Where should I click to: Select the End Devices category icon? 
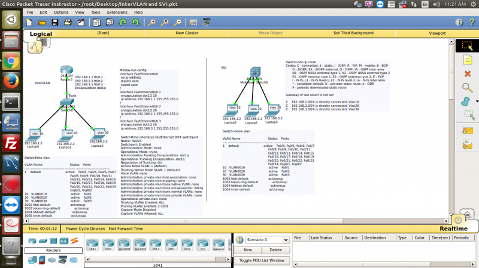[x=32, y=260]
